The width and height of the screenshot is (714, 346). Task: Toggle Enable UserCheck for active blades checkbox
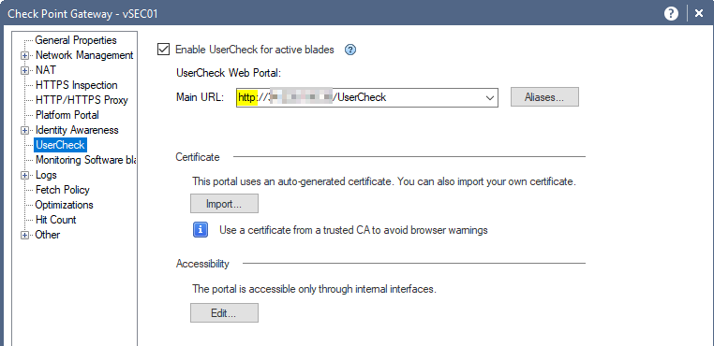[x=163, y=50]
